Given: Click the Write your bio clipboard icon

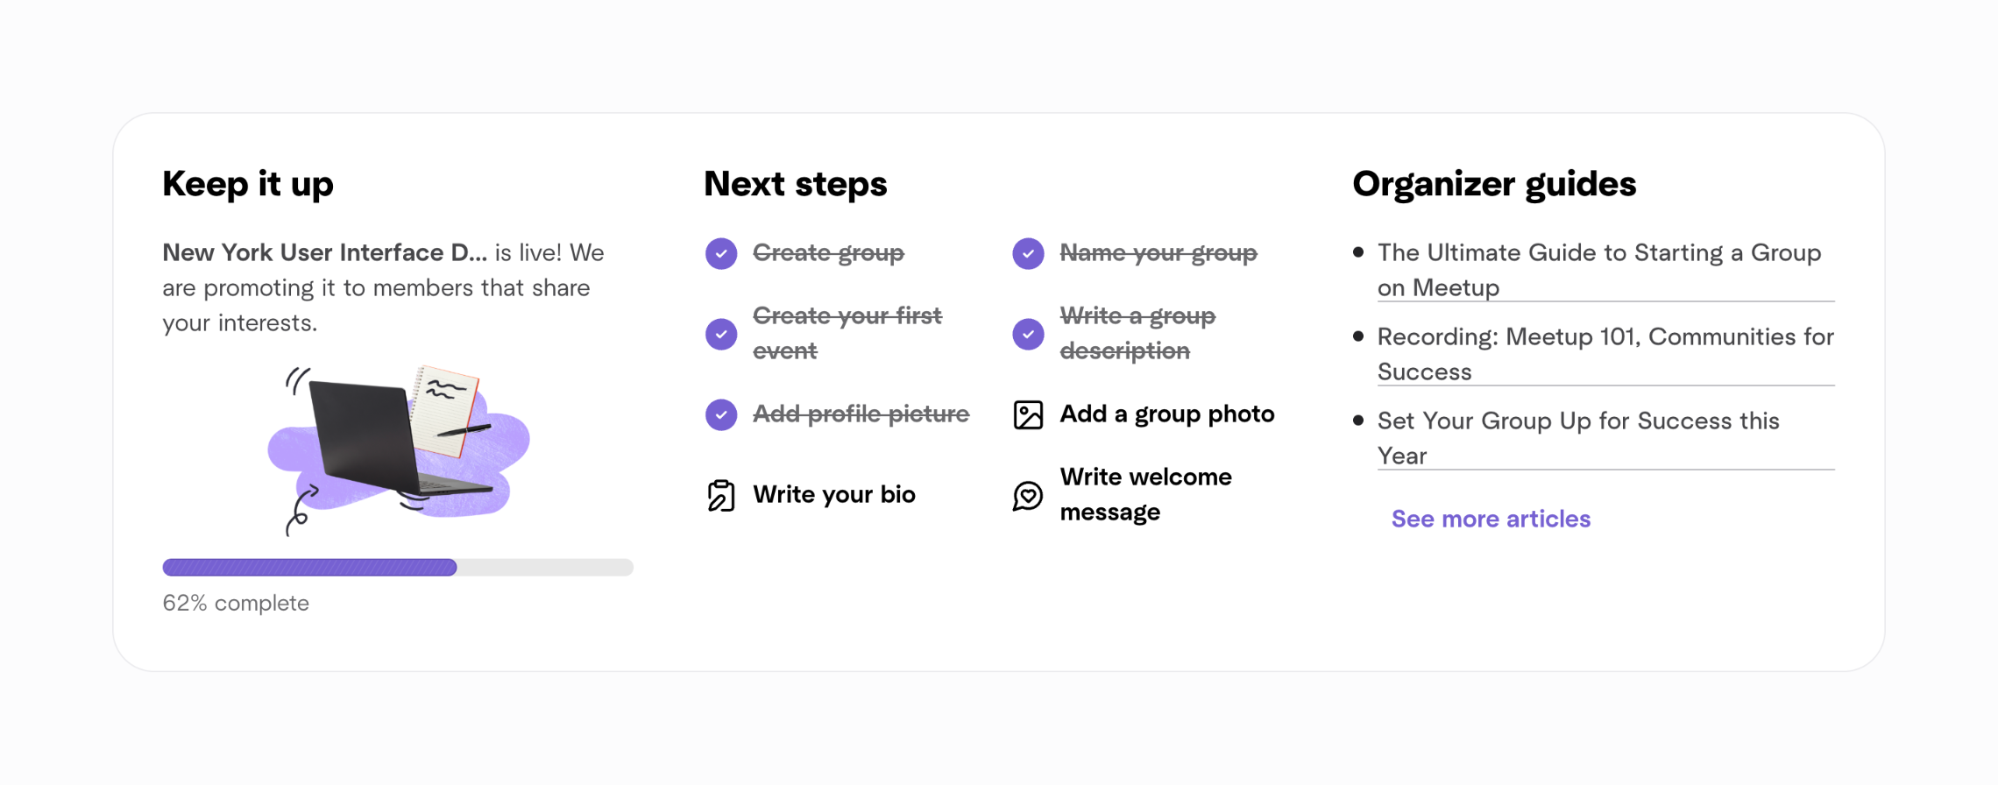Looking at the screenshot, I should pyautogui.click(x=721, y=495).
